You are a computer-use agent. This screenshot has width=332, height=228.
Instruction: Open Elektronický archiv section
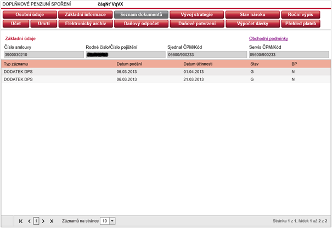click(85, 24)
